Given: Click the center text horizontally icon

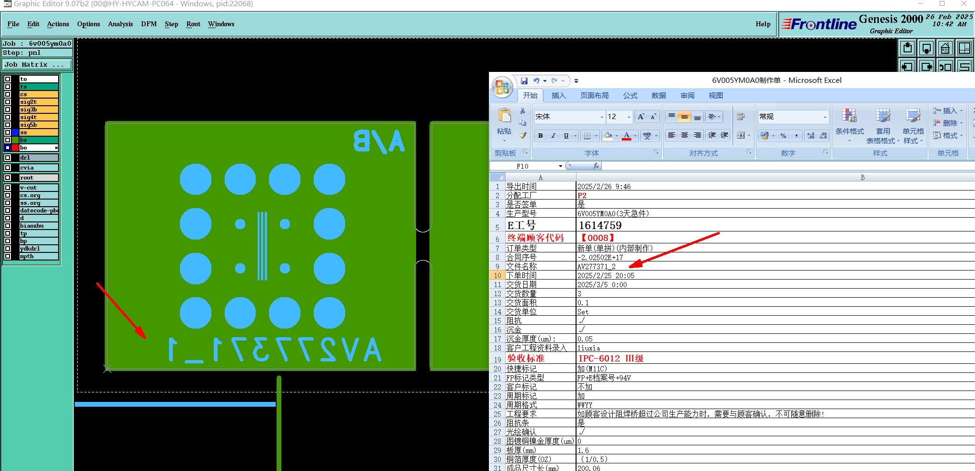Looking at the screenshot, I should click(685, 136).
